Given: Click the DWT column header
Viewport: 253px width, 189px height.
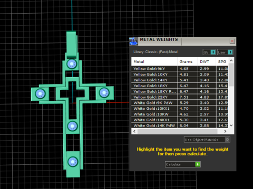Looking at the screenshot, I should click(x=207, y=61).
